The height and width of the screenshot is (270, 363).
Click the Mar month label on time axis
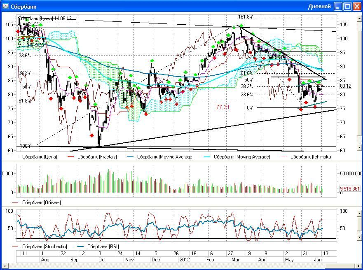235,260
